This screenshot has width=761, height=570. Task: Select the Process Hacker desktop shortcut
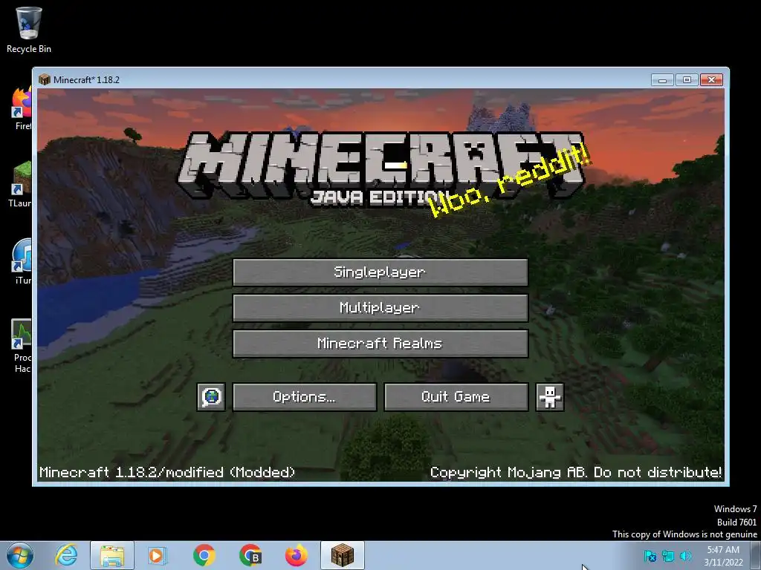[22, 346]
